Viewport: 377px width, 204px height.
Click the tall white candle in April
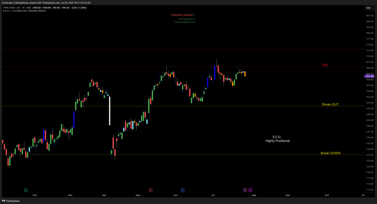[109, 111]
